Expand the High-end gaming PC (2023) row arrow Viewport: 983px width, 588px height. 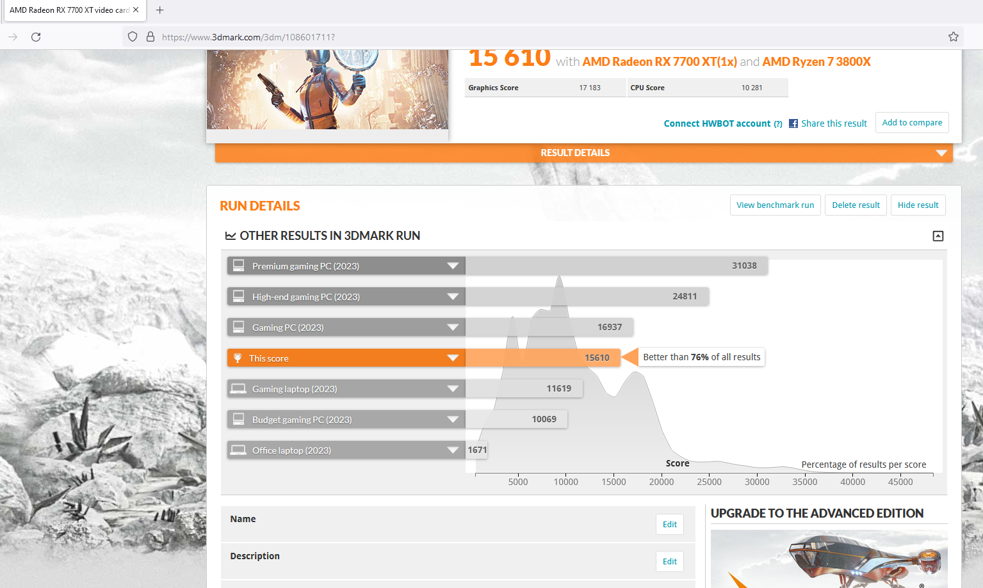point(453,296)
